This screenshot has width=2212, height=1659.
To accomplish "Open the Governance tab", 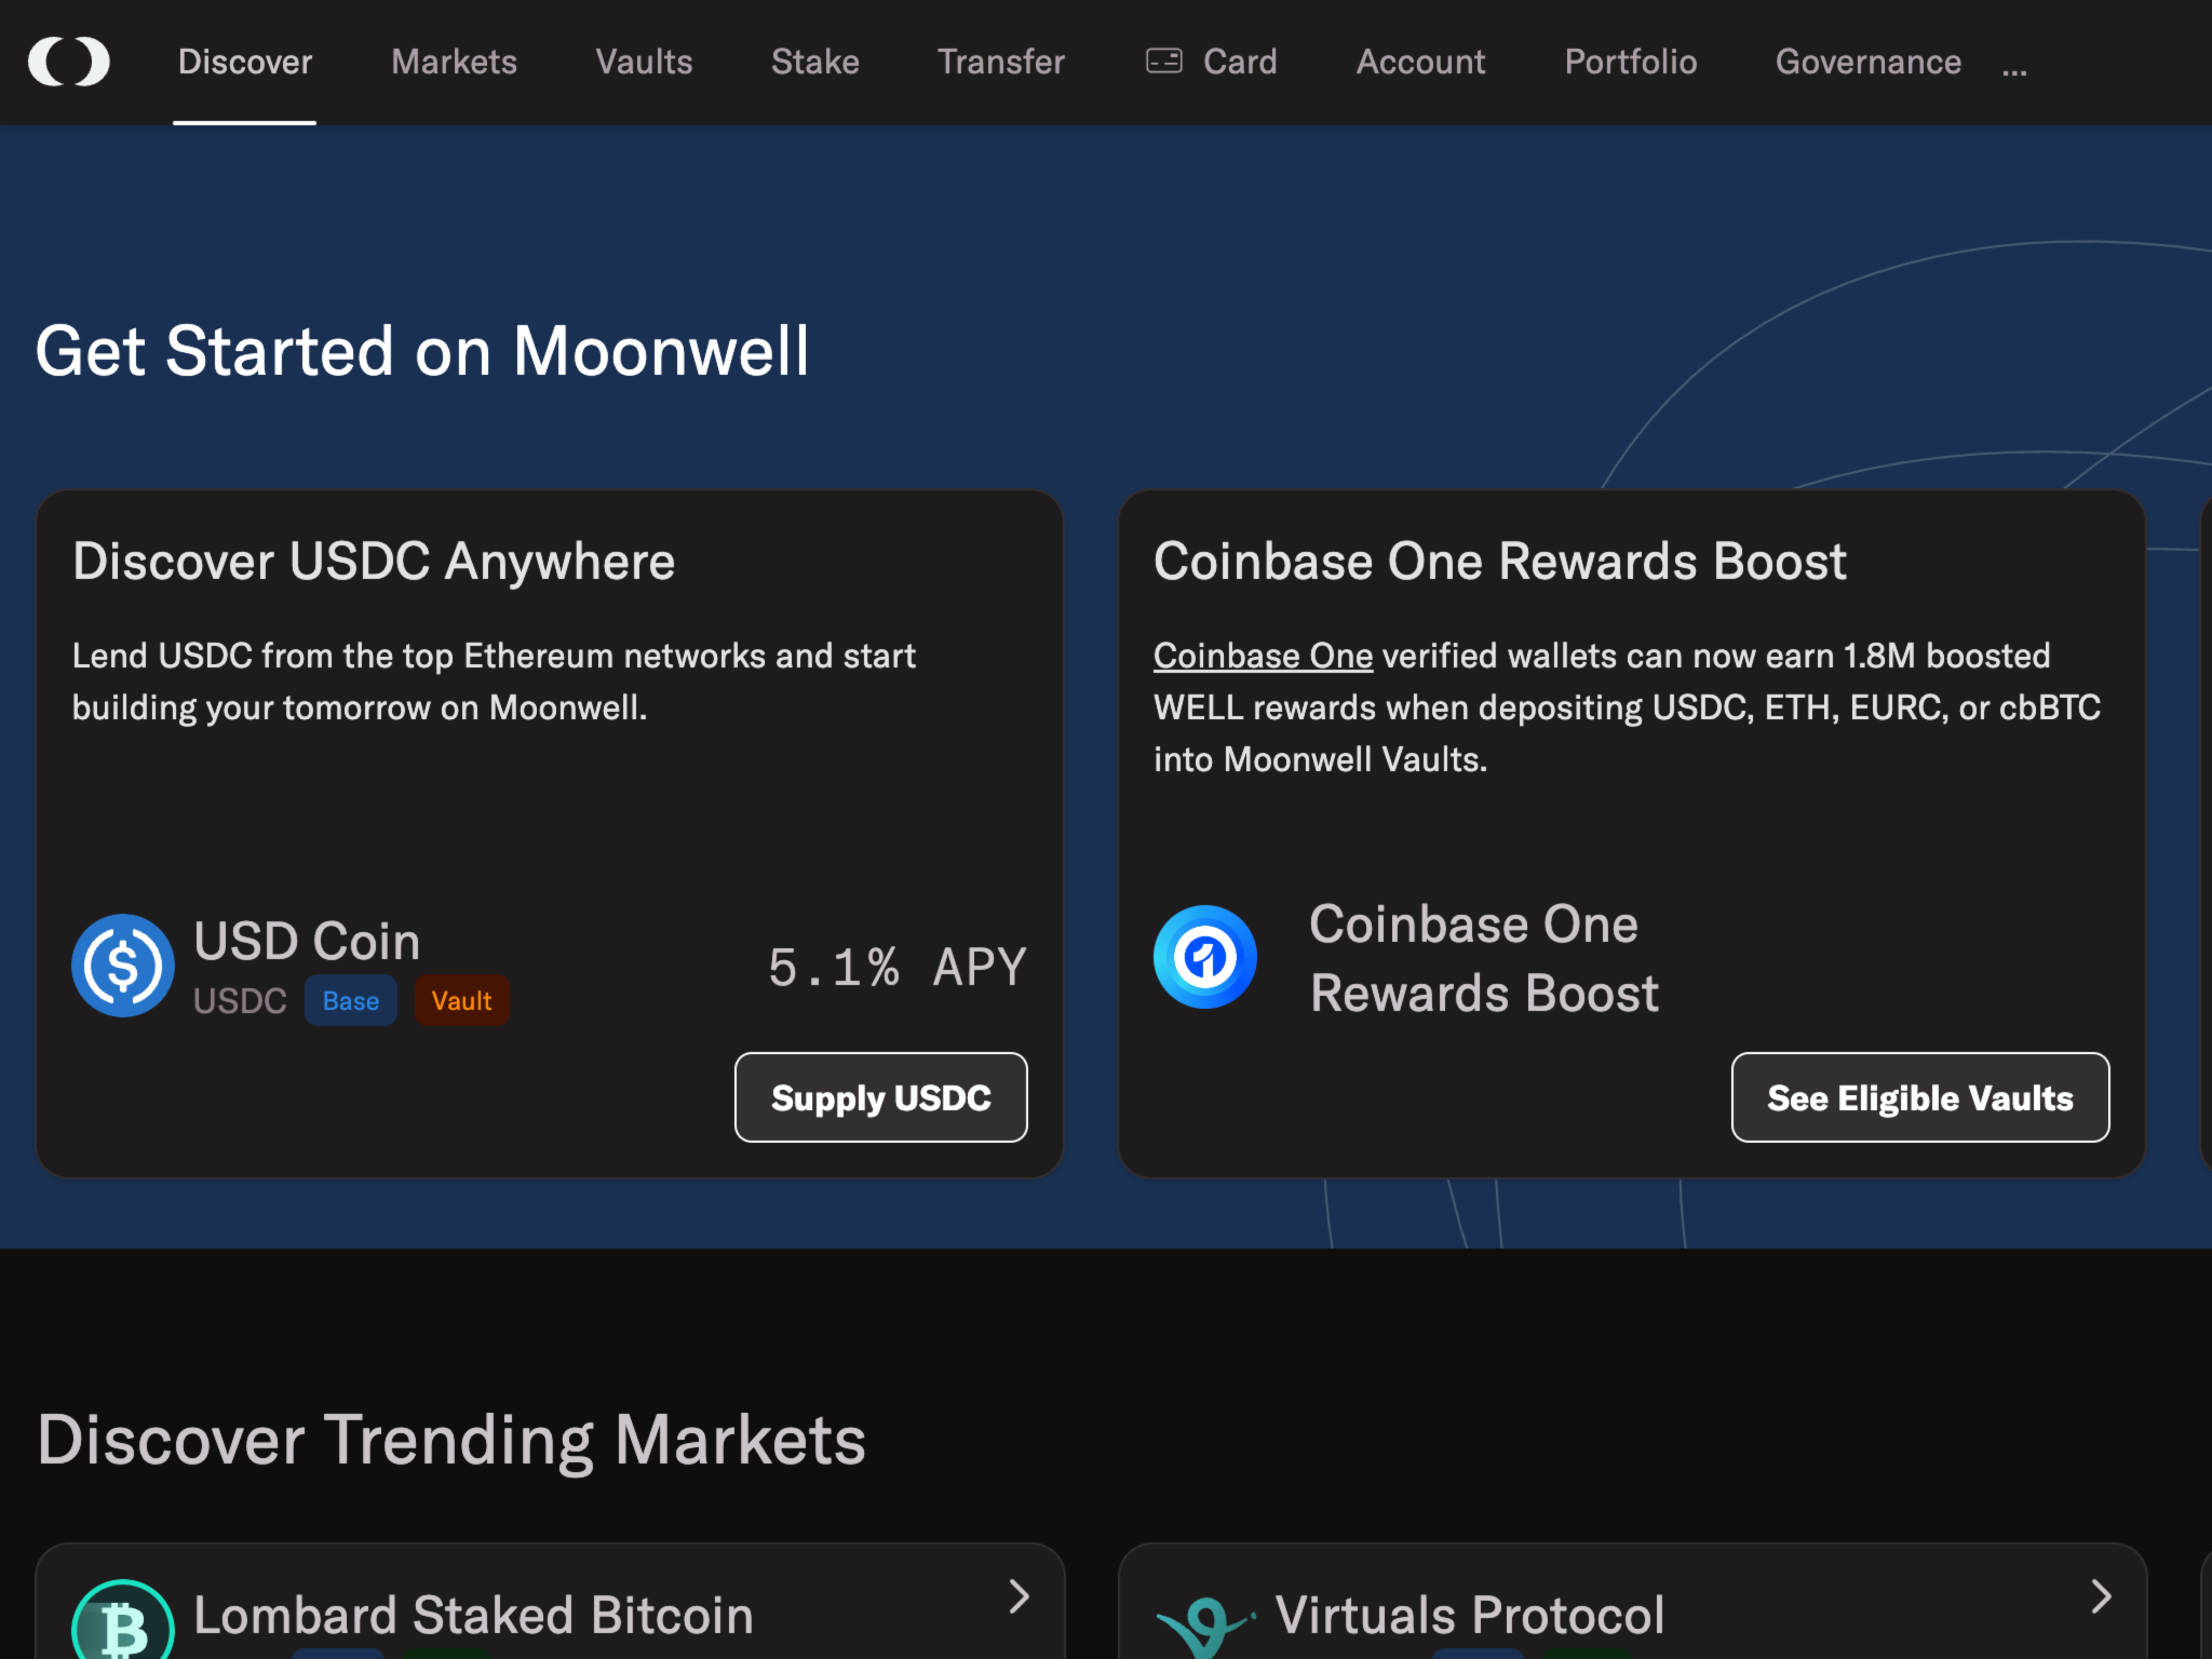I will tap(1867, 62).
